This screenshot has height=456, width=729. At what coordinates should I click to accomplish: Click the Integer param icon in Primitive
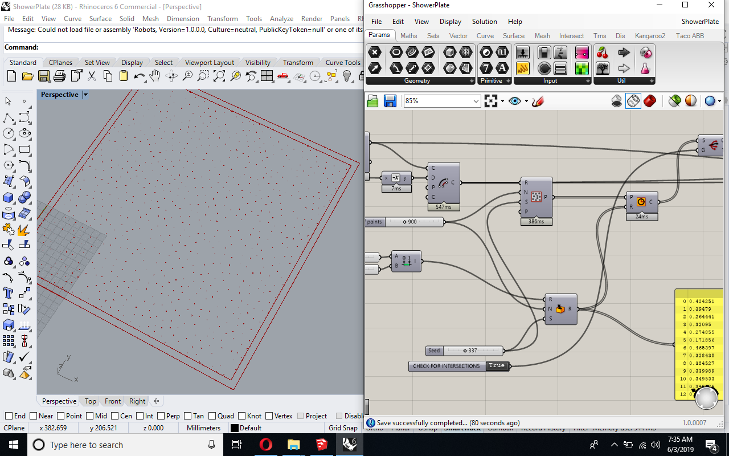tap(486, 68)
